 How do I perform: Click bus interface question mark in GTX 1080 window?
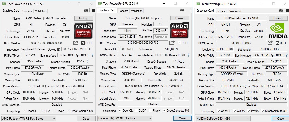coord(286,55)
